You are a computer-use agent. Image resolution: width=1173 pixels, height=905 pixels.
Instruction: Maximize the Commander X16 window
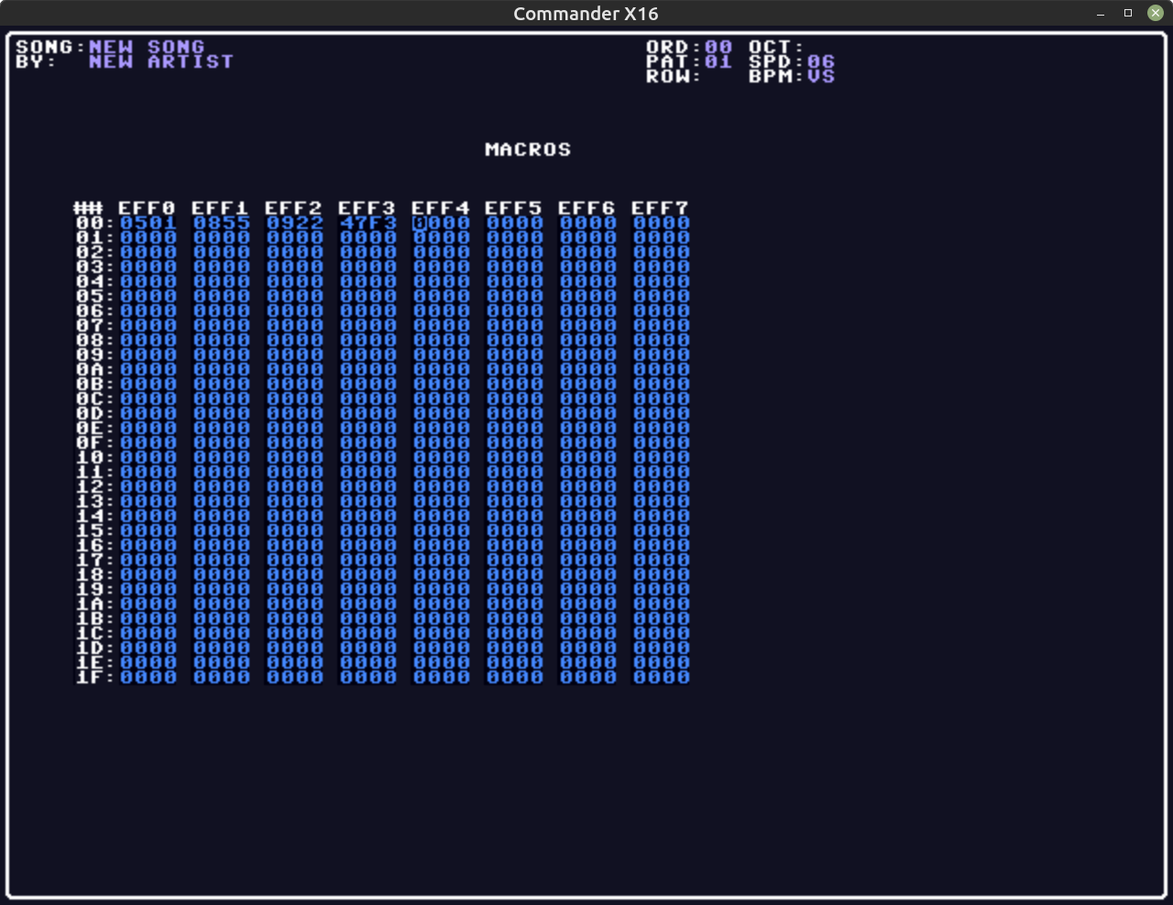1128,13
